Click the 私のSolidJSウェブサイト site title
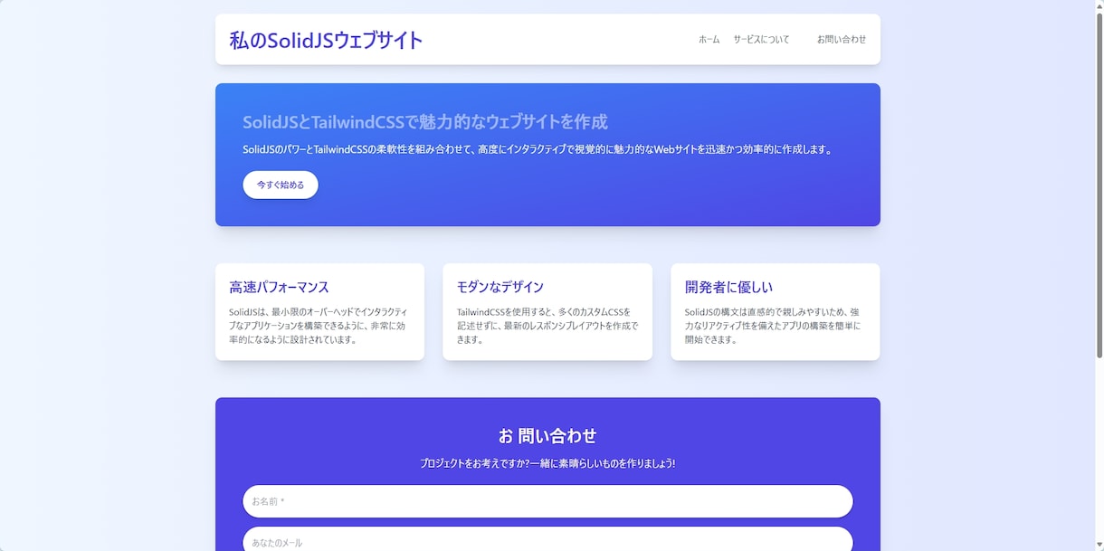1104x551 pixels. 326,40
